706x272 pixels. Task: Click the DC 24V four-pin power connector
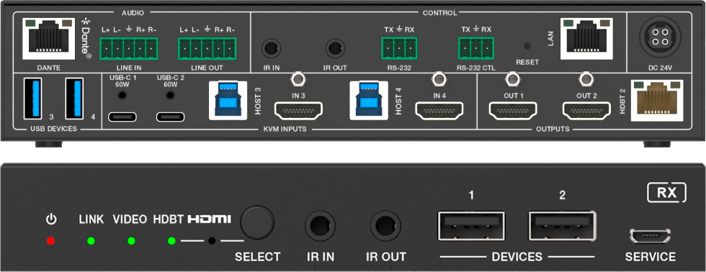click(660, 37)
